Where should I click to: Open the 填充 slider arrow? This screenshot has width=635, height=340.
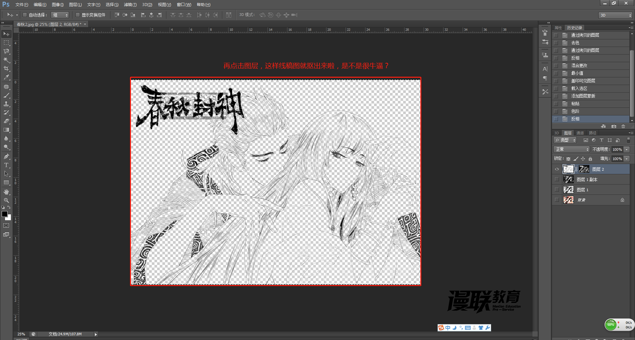point(627,159)
